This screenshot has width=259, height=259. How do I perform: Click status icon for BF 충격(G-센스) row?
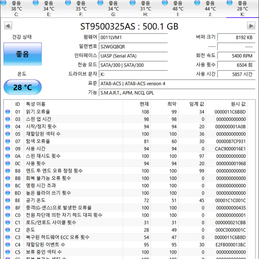8,208
